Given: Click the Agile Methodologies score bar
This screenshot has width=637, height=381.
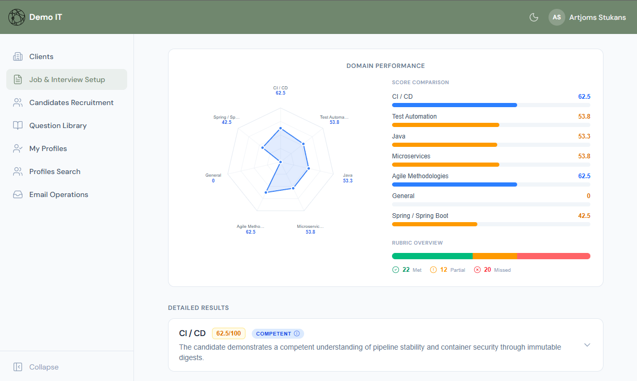Looking at the screenshot, I should click(491, 184).
